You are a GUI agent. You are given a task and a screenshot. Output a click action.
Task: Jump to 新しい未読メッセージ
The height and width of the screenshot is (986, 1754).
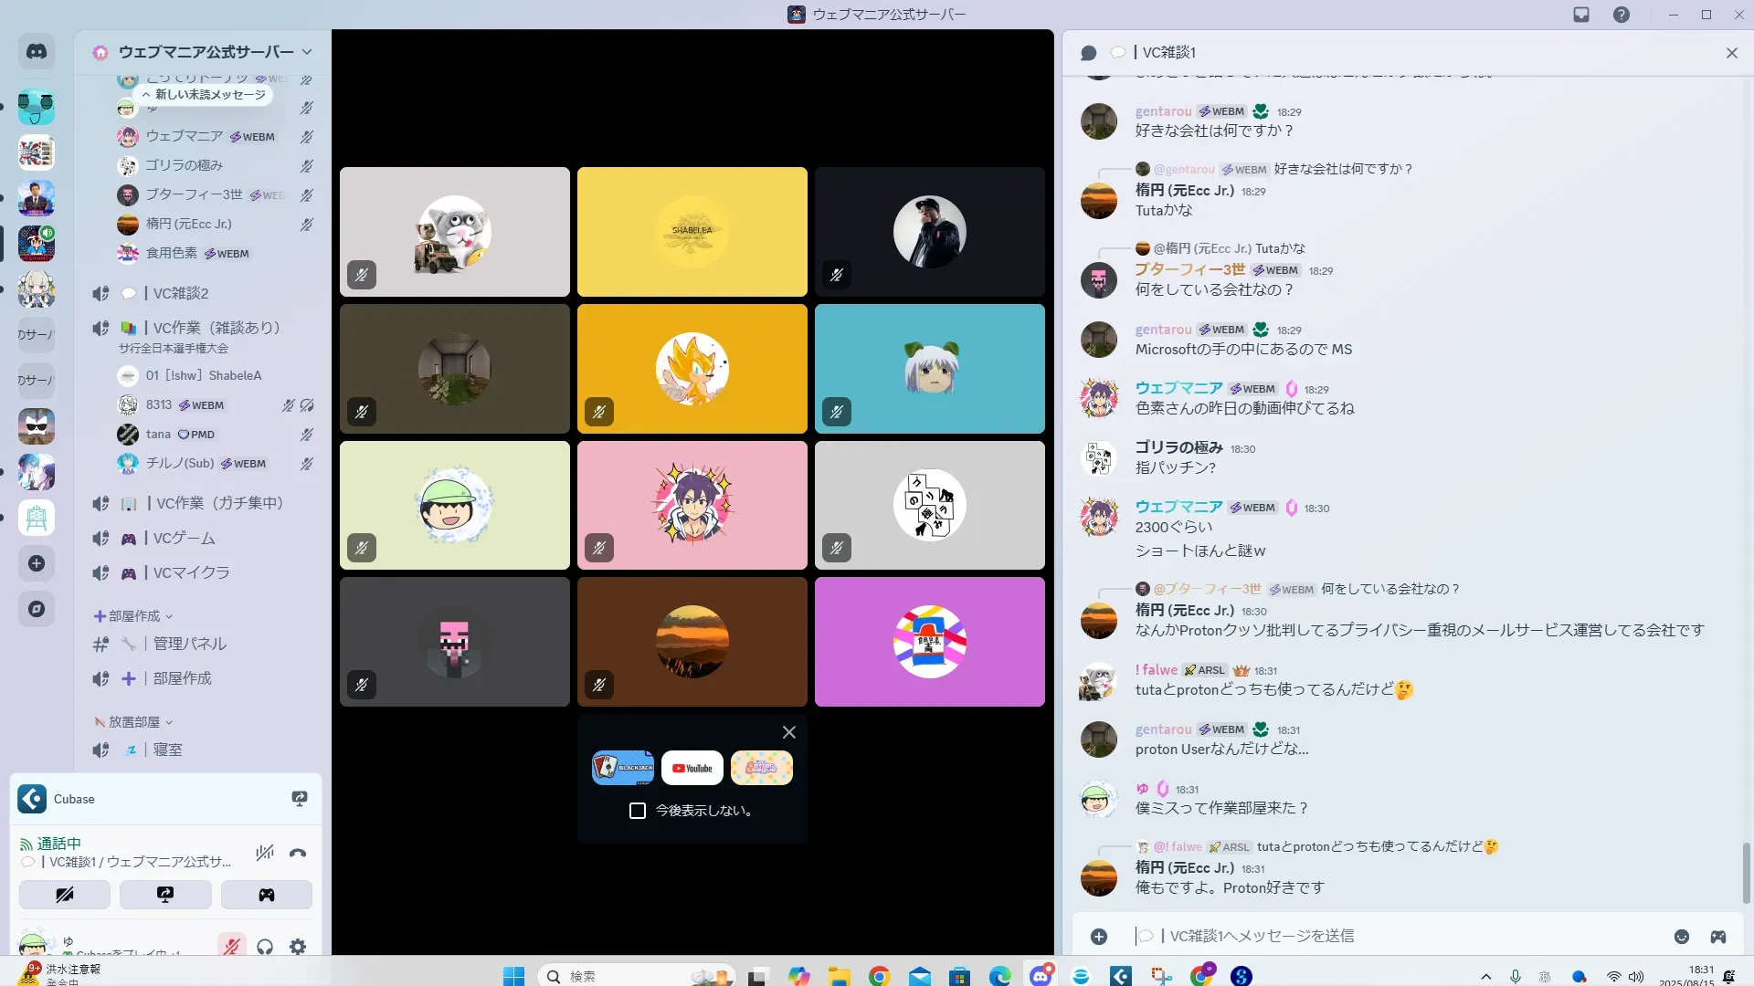click(x=205, y=95)
